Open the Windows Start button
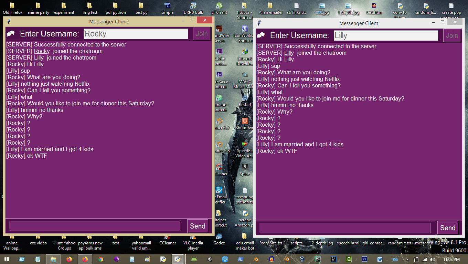This screenshot has width=468, height=264. pyautogui.click(x=7, y=259)
